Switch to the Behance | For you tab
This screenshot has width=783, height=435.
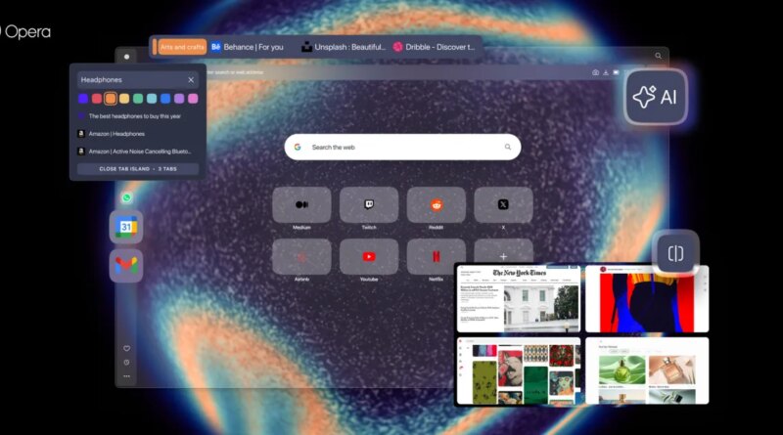pos(250,46)
